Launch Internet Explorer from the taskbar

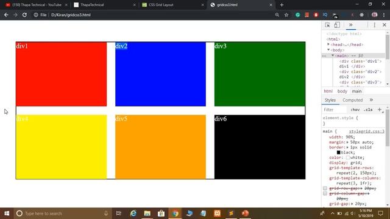pos(133,214)
